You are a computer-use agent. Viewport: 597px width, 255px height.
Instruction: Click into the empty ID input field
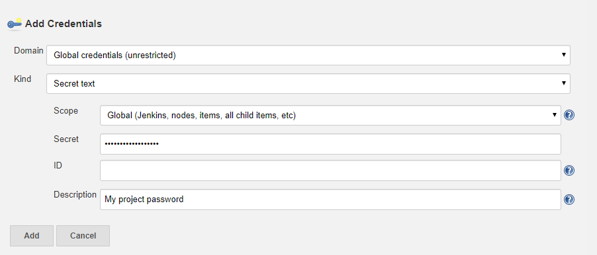tap(330, 170)
